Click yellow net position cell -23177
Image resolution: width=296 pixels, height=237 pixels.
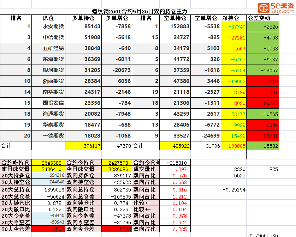(x=234, y=114)
